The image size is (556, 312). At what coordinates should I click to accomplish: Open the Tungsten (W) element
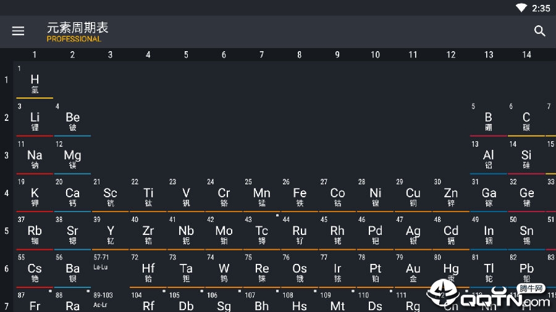coord(224,270)
